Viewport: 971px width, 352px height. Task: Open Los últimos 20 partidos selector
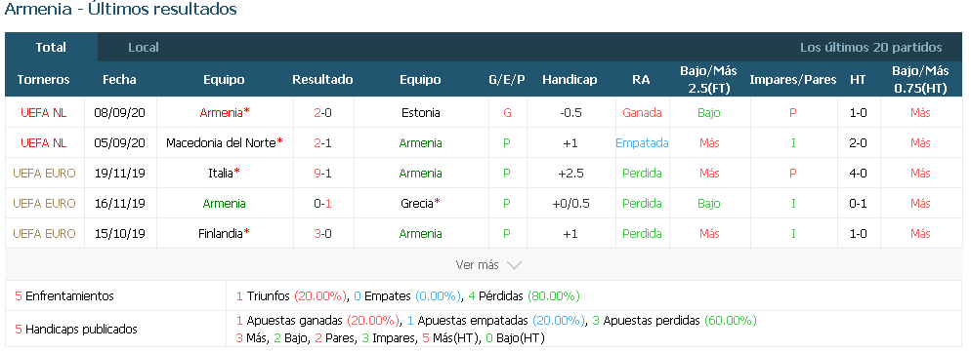coord(870,47)
